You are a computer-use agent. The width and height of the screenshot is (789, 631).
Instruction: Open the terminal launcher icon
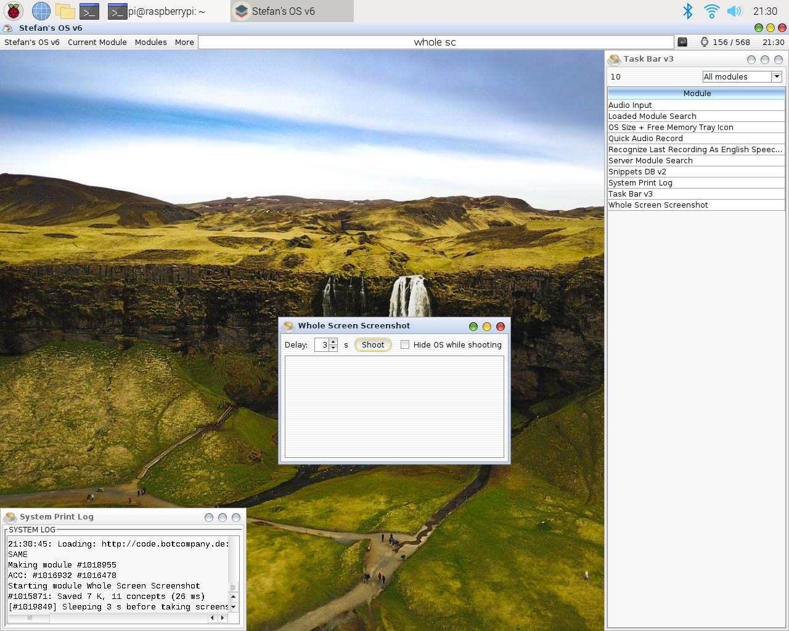pos(89,11)
